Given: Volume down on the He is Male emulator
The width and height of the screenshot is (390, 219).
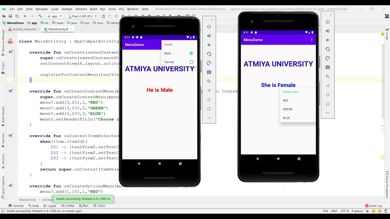Looking at the screenshot, I should click(x=209, y=45).
